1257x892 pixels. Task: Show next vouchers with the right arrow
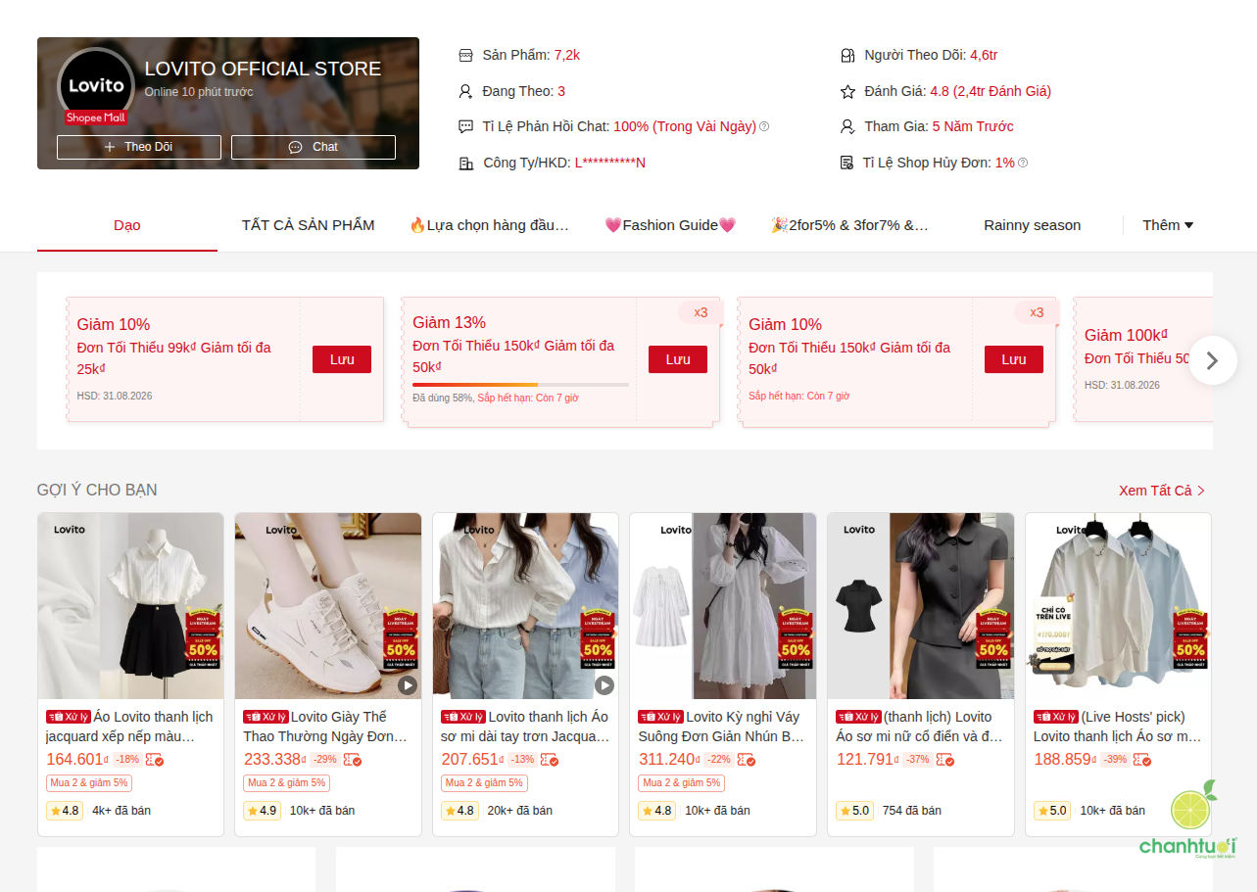point(1213,360)
